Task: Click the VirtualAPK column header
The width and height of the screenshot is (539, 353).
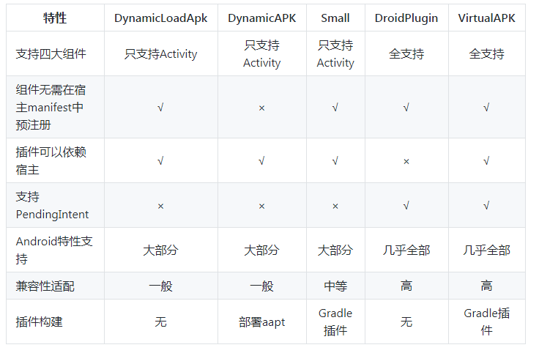Action: click(x=486, y=18)
